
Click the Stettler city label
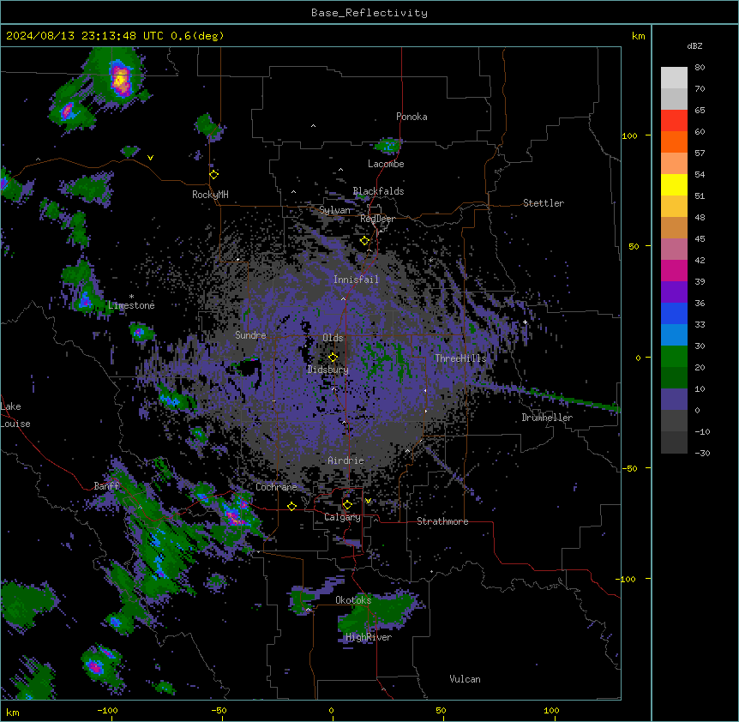point(543,203)
